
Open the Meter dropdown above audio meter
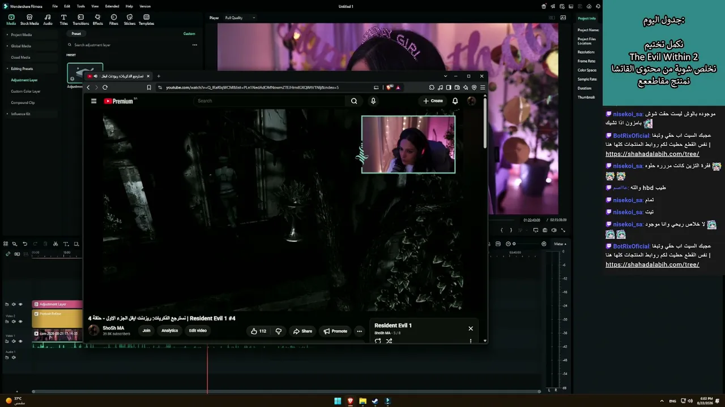(x=560, y=244)
